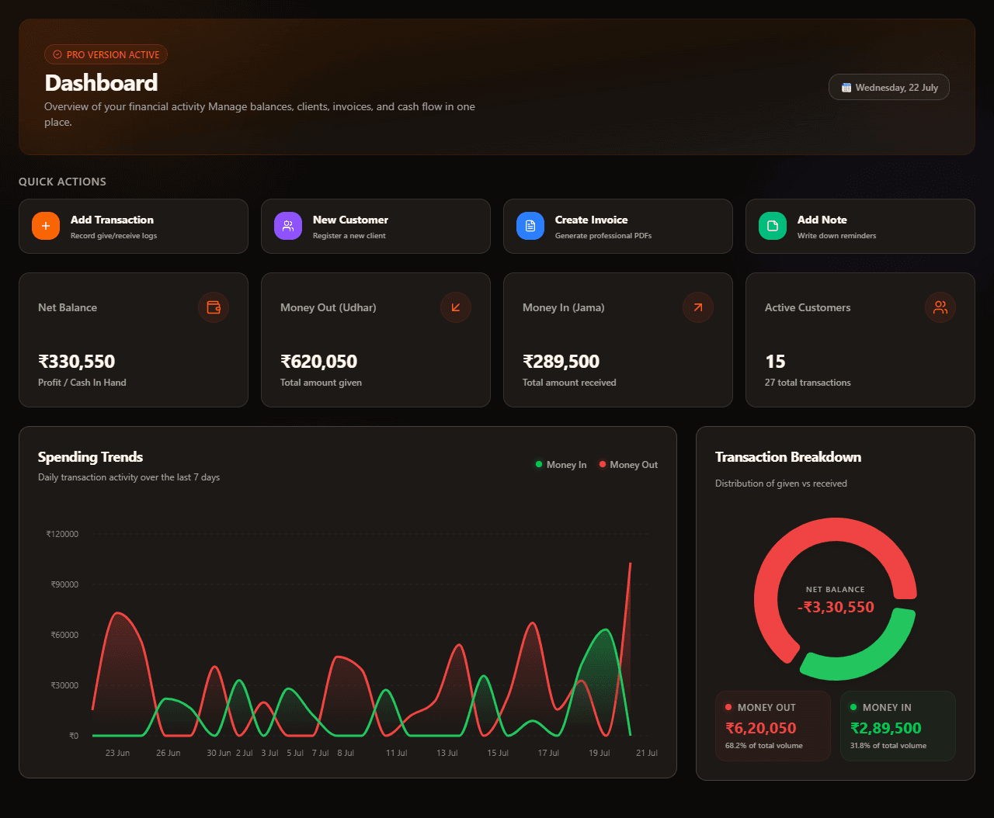
Task: Click the PRO VERSION ACTIVE badge
Action: tap(106, 55)
